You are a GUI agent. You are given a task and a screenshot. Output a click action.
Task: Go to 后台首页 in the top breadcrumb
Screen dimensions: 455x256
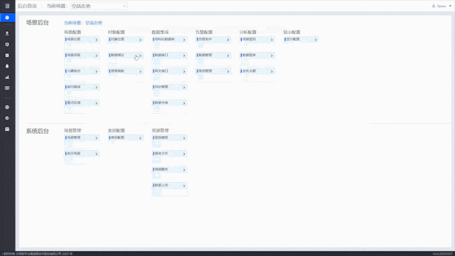tap(27, 6)
